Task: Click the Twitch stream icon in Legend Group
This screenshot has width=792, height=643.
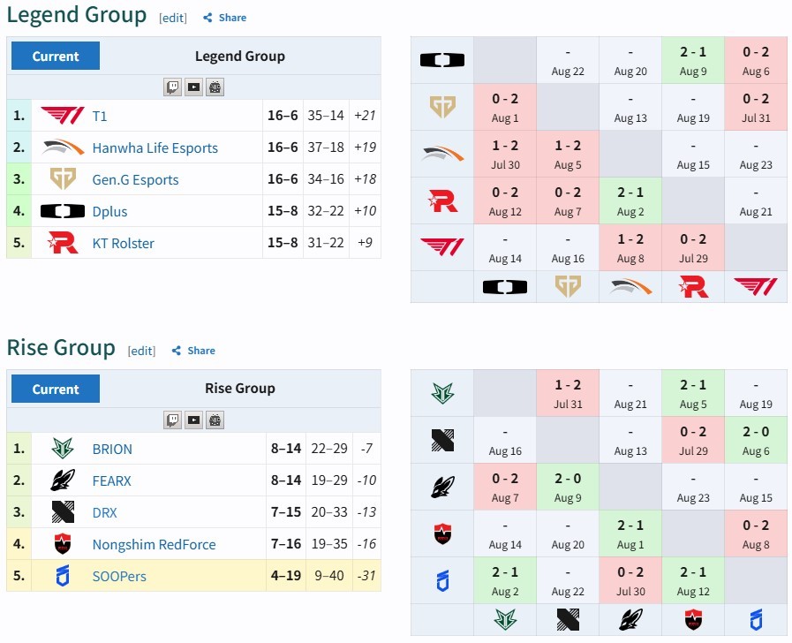Action: pyautogui.click(x=173, y=87)
